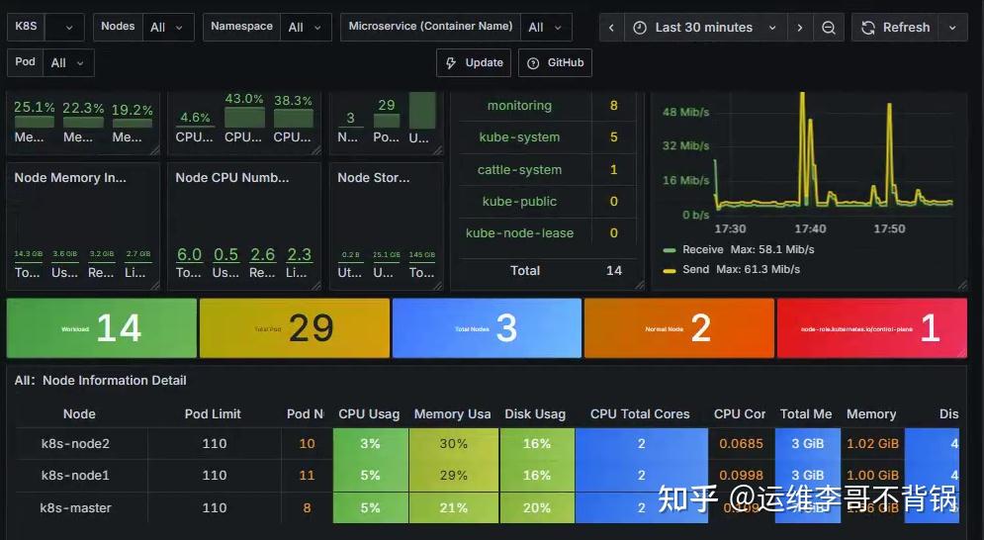Open the Update link
The width and height of the screenshot is (984, 540).
(474, 62)
